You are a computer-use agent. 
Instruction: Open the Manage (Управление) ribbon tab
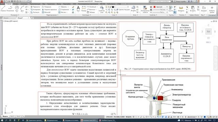51,4
